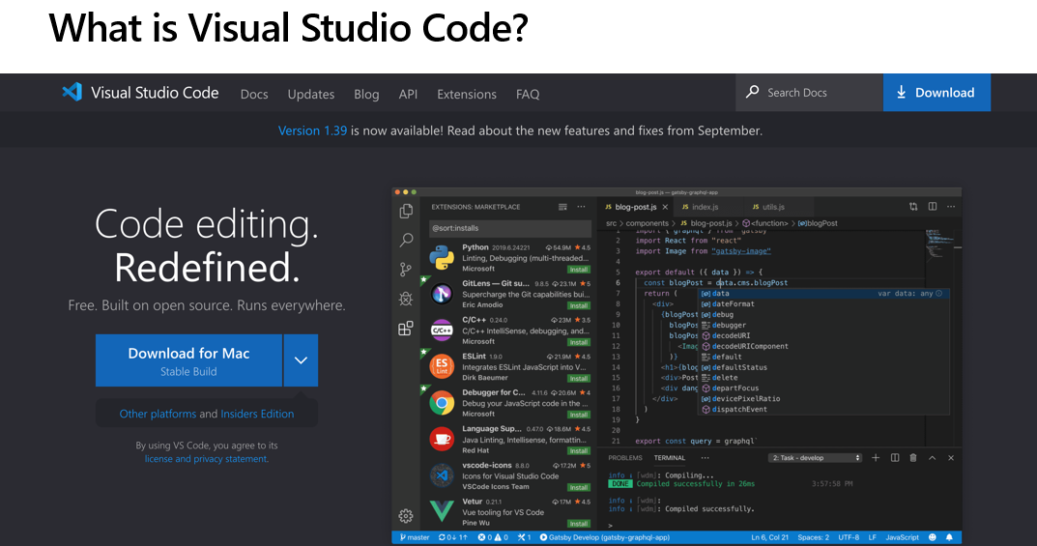Click Ln 6, Col 21 in the status bar

769,537
